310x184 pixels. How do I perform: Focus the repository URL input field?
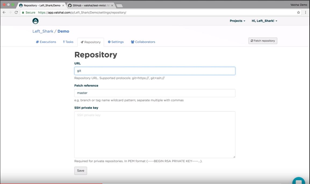pos(155,71)
